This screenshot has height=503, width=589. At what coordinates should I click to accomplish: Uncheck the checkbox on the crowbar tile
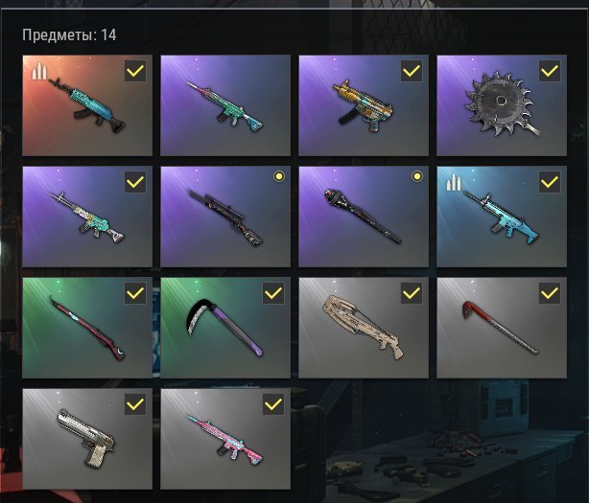[550, 293]
